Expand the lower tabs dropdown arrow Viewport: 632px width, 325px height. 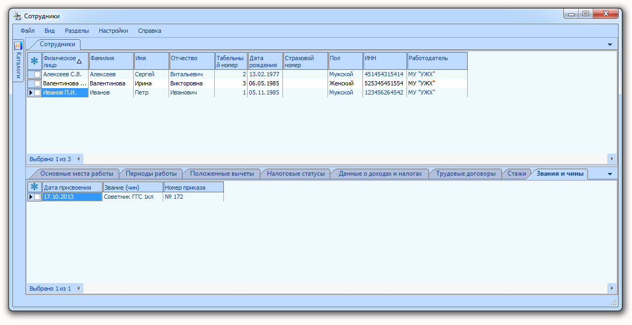point(610,174)
